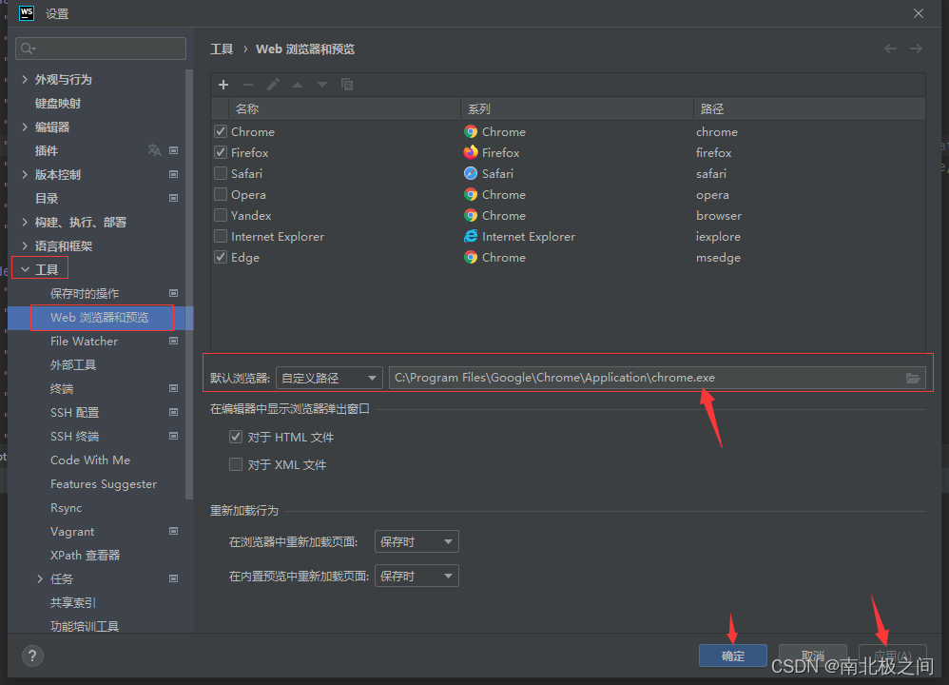Click project-level icon beside File Watcher

coord(174,341)
